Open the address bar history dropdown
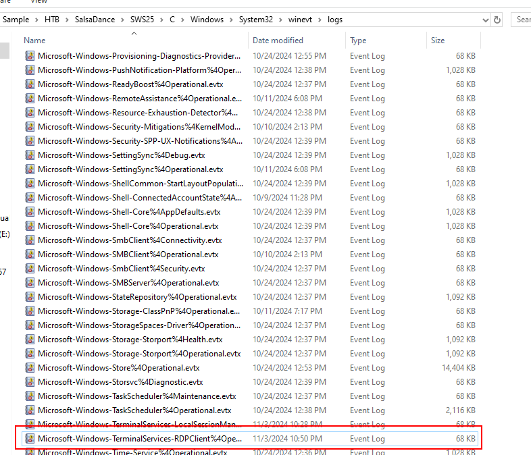Screen dimensions: 531x455 [x=484, y=20]
